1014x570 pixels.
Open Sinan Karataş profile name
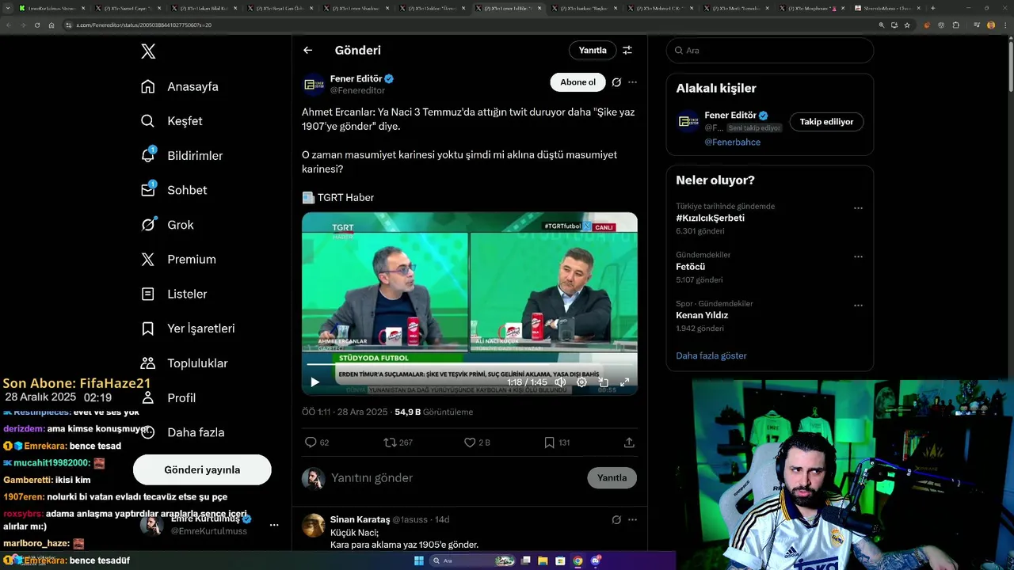pos(360,519)
